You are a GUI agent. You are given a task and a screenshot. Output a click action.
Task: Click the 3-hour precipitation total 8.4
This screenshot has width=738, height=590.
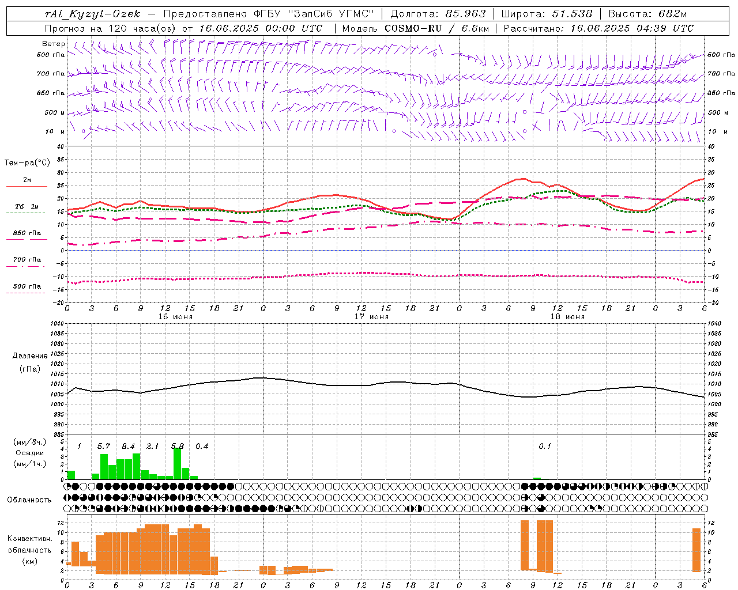tap(128, 446)
